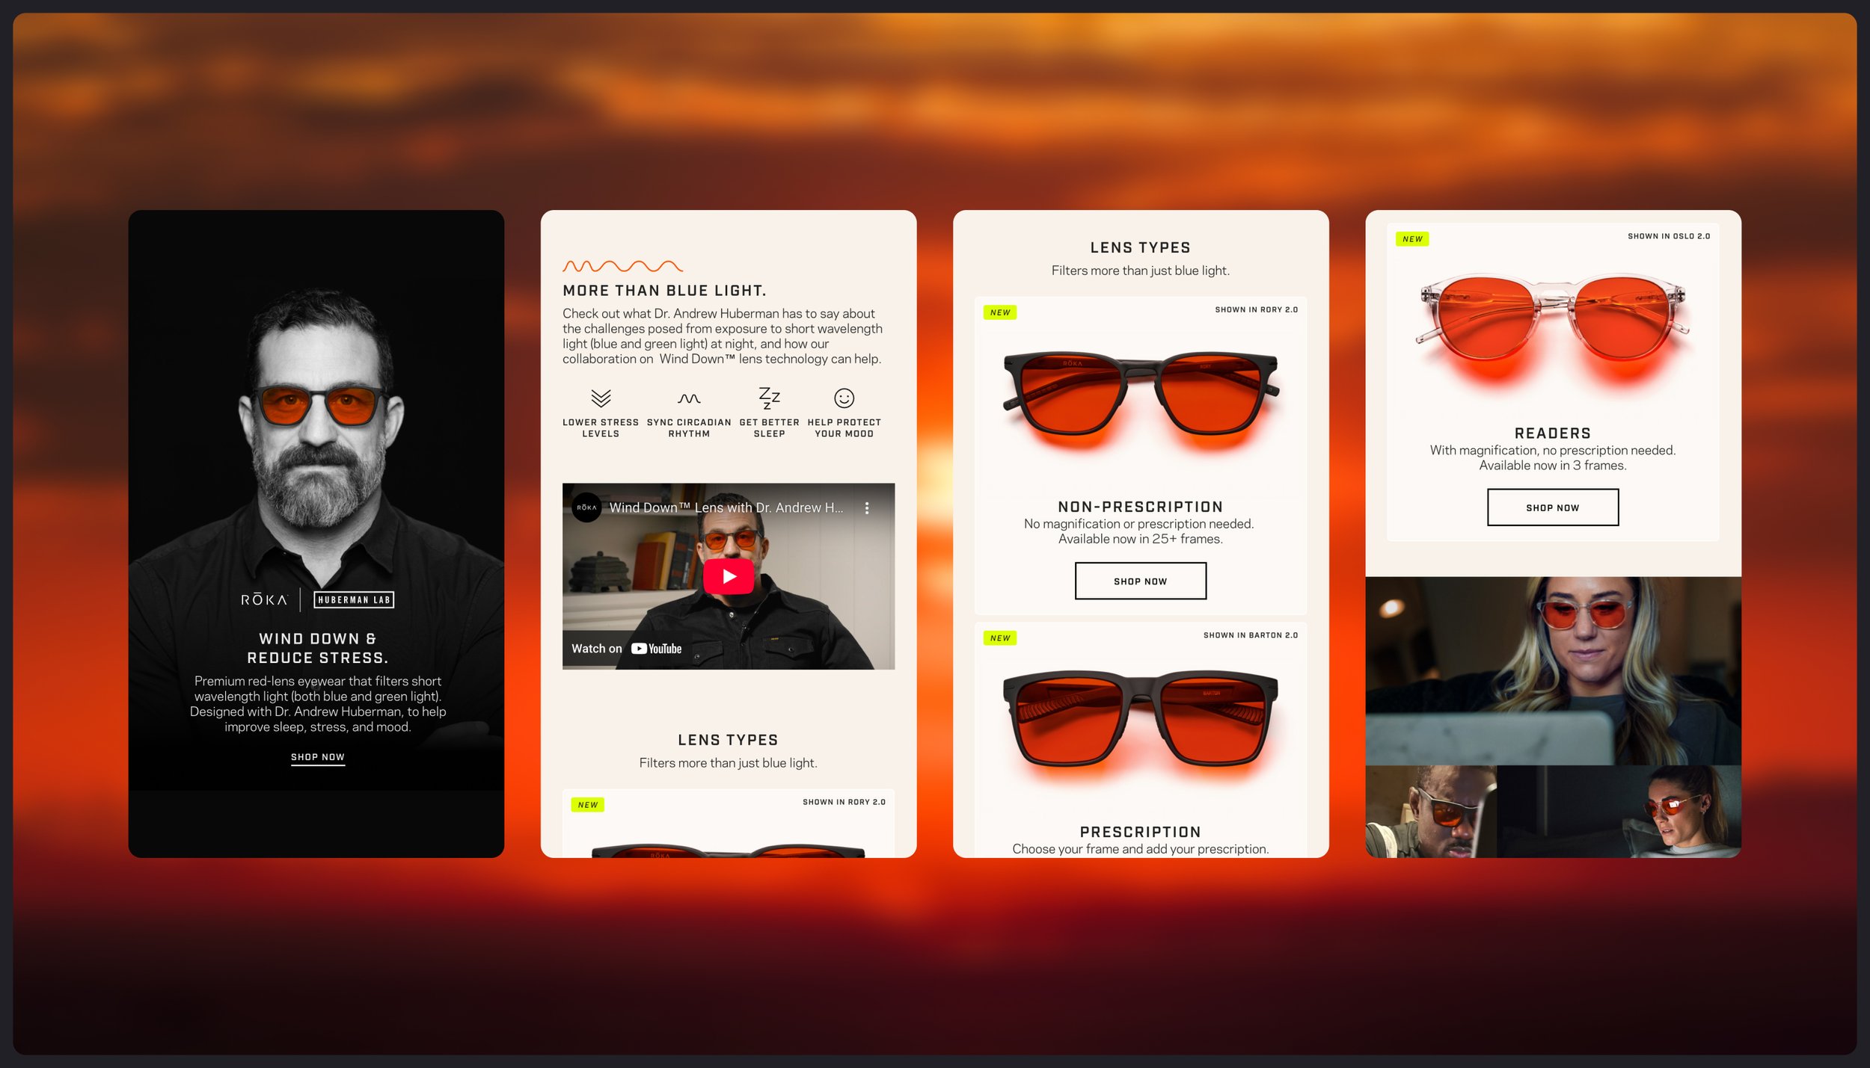
Task: Click the Sync Circadian Rhythm wave icon
Action: (x=689, y=398)
